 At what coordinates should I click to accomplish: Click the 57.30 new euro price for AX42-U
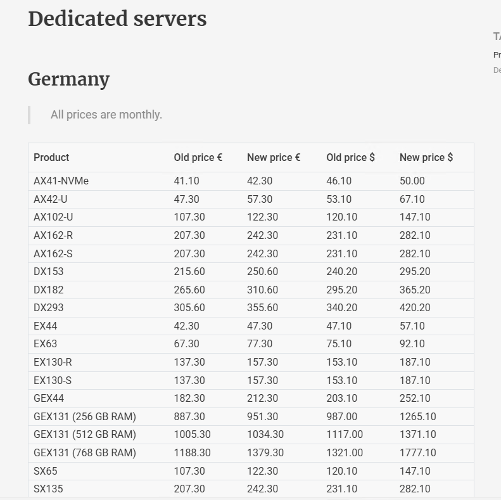point(260,199)
